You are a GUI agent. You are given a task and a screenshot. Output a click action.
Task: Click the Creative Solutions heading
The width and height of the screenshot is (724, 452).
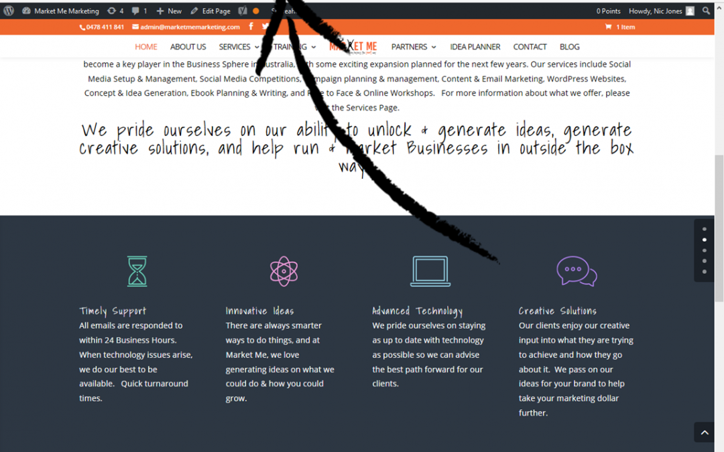point(557,311)
